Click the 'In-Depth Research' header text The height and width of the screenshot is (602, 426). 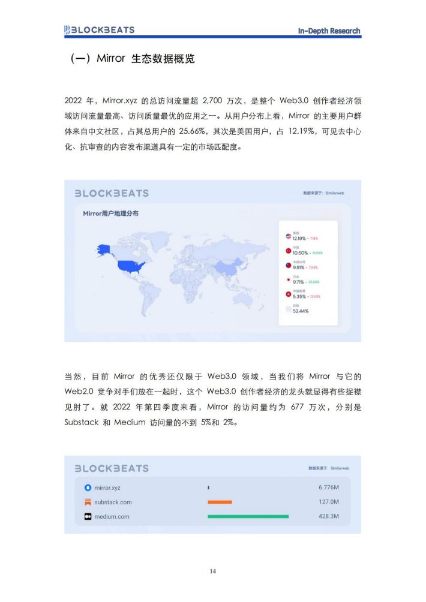pos(329,31)
